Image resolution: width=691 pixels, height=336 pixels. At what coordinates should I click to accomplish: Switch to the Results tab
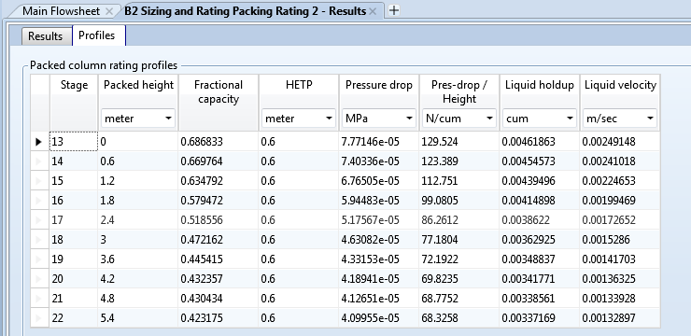46,36
